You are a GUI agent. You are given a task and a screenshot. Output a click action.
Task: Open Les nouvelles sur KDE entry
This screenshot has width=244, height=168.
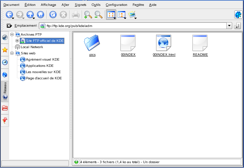[x=43, y=72]
